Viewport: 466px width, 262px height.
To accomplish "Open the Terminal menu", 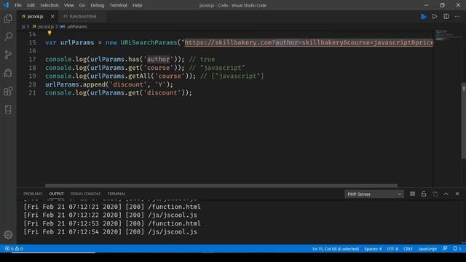I will point(118,5).
